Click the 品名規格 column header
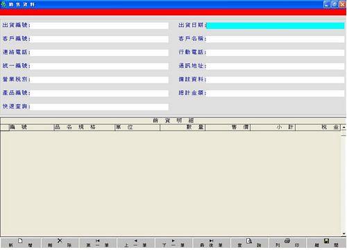Image resolution: width=347 pixels, height=250 pixels. click(84, 127)
